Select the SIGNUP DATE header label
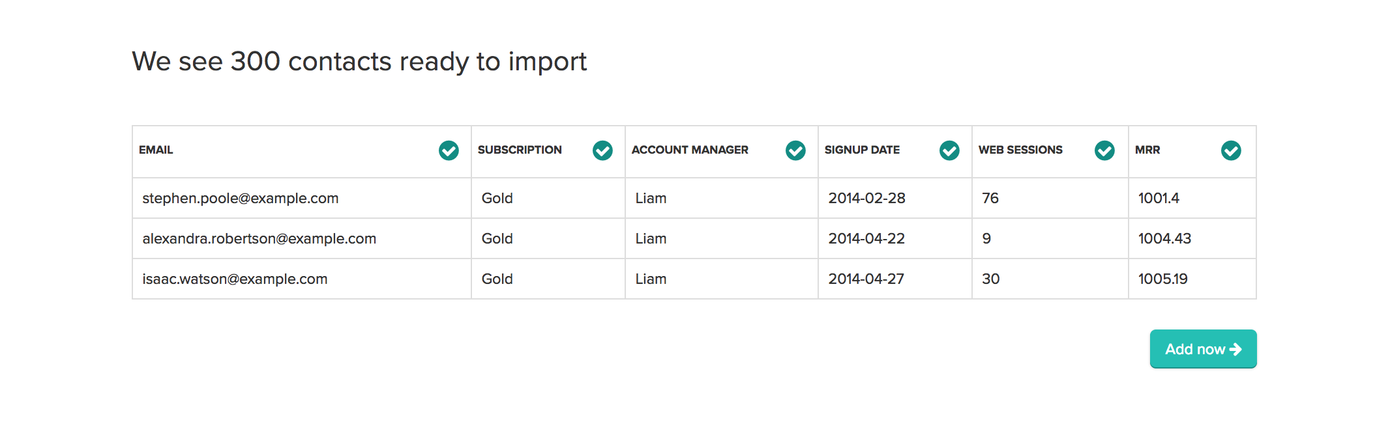The height and width of the screenshot is (448, 1390). pos(862,150)
